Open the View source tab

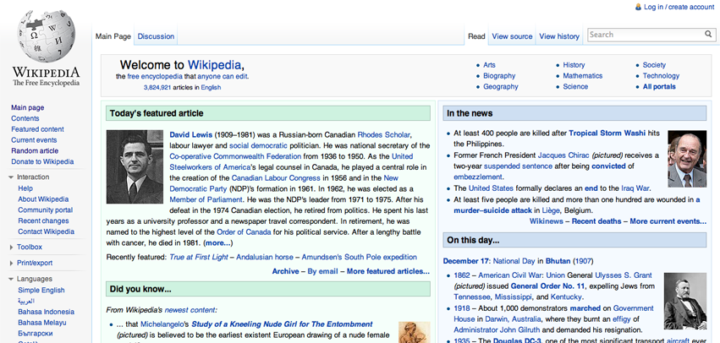pyautogui.click(x=512, y=36)
